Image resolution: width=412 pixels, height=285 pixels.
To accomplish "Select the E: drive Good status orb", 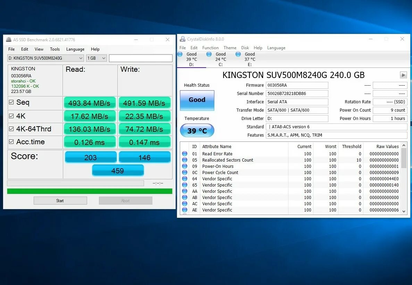I will 238,54.
